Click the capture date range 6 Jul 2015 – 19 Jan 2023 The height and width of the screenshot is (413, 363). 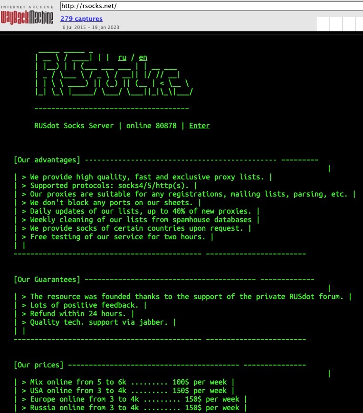(91, 27)
